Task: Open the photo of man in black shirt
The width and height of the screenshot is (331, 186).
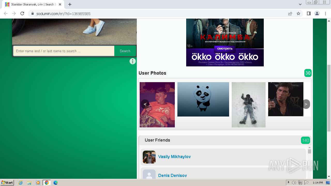Action: 286,99
